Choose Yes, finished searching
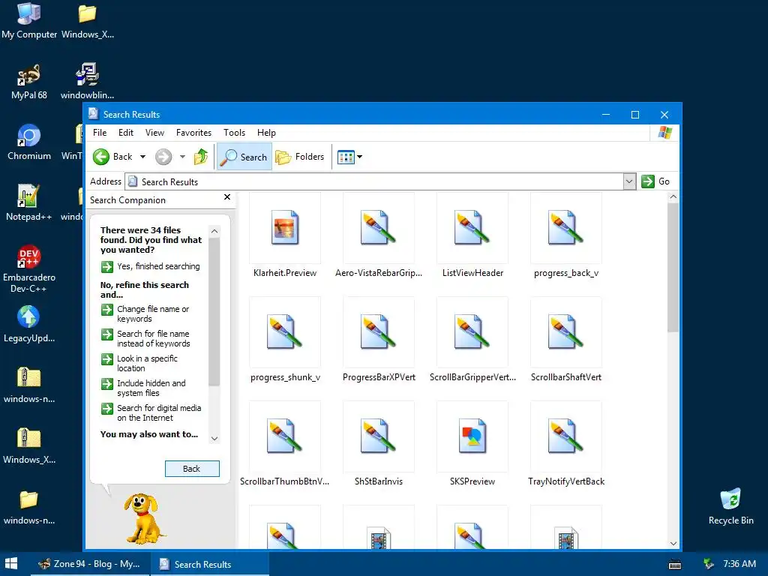This screenshot has width=768, height=576. pos(151,266)
